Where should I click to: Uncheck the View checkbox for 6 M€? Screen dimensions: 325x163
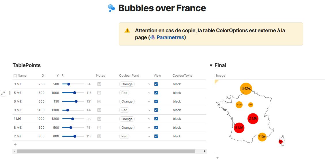pos(156,101)
